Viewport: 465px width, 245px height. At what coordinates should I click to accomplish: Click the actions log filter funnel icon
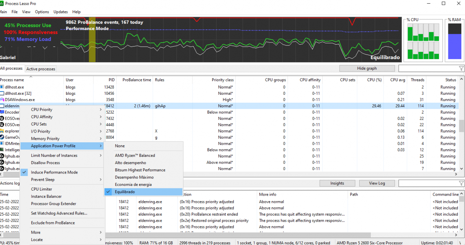pyautogui.click(x=461, y=183)
